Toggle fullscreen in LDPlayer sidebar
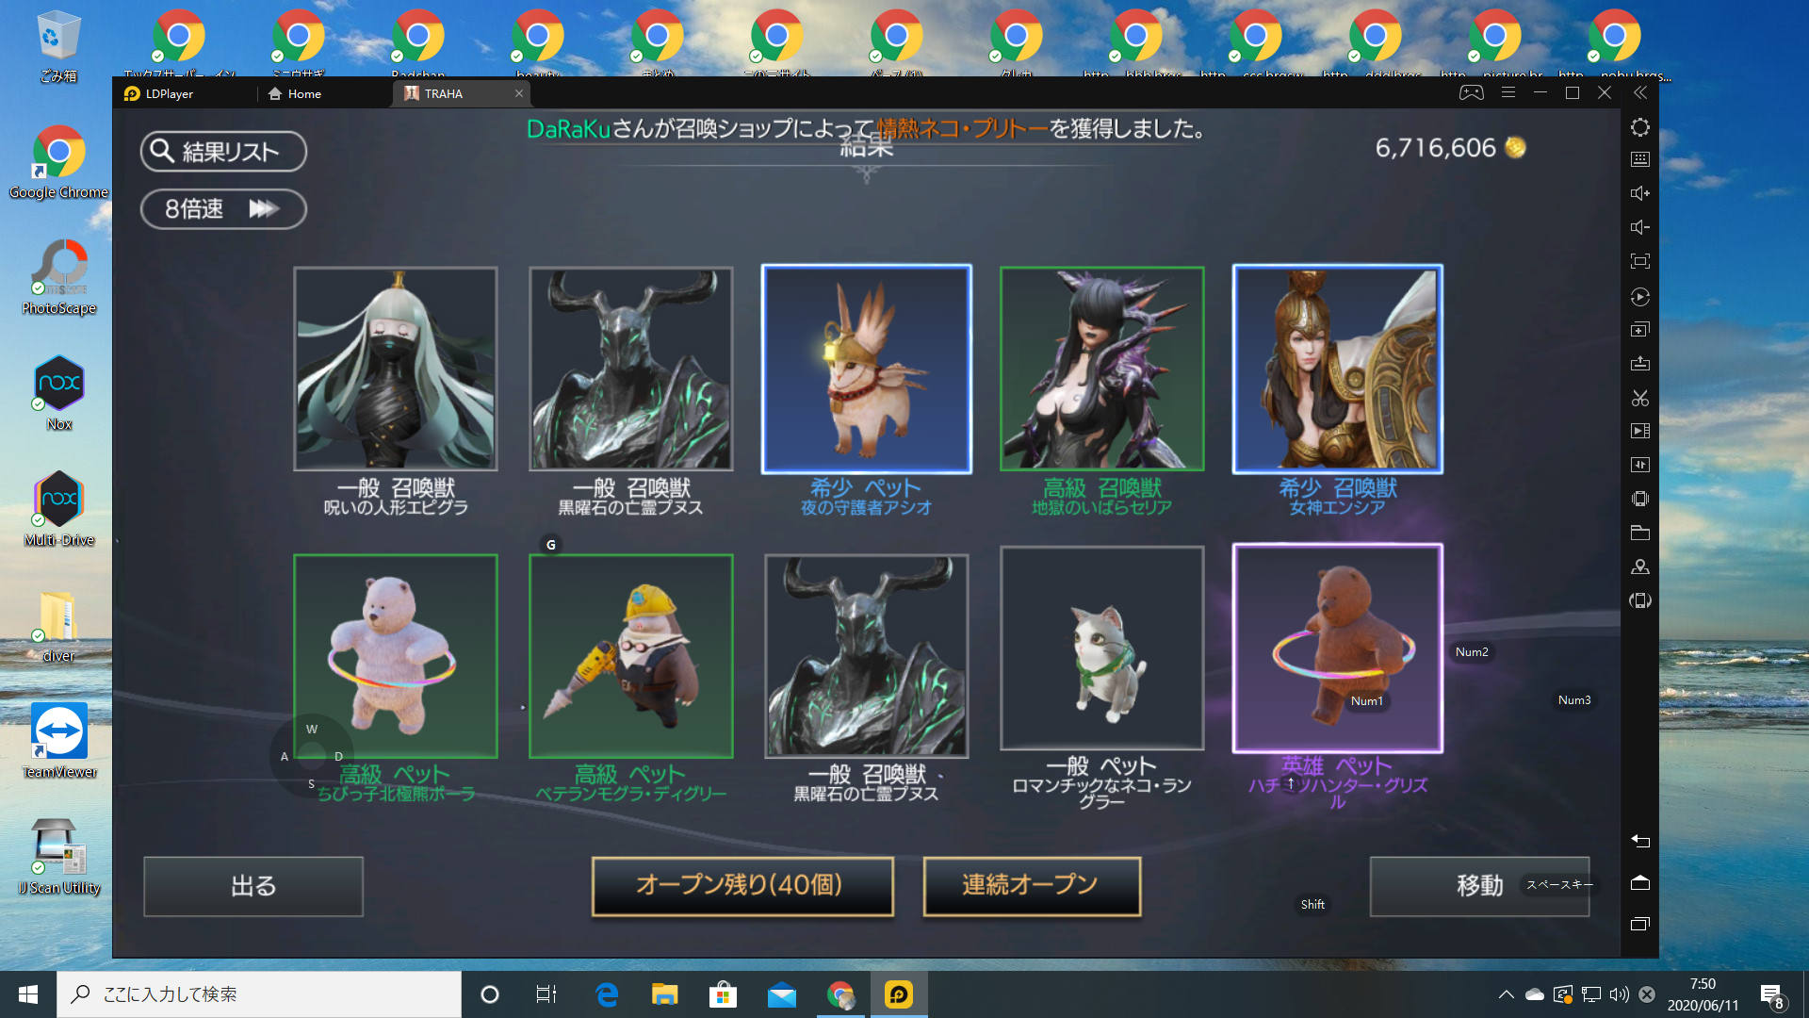The width and height of the screenshot is (1809, 1018). click(x=1639, y=261)
